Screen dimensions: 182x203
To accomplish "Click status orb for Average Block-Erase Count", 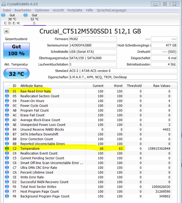I will tap(7, 120).
